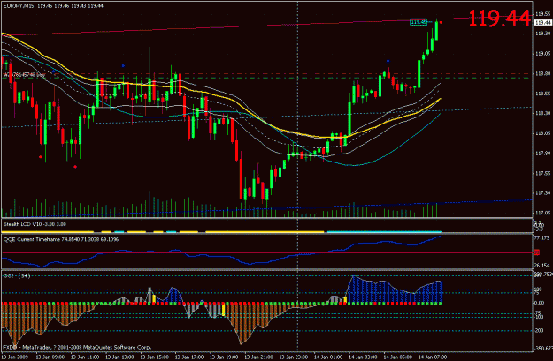
Task: Click the 119.30 price axis label
Action: (543, 34)
